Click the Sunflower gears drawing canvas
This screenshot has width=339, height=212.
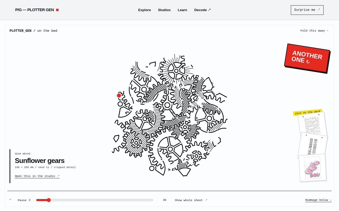tap(169, 115)
